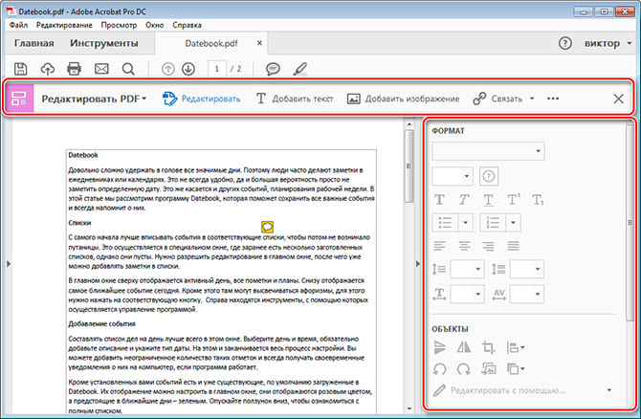The image size is (641, 419).
Task: Expand Редактировать с помощью dropdown
Action: (x=609, y=390)
